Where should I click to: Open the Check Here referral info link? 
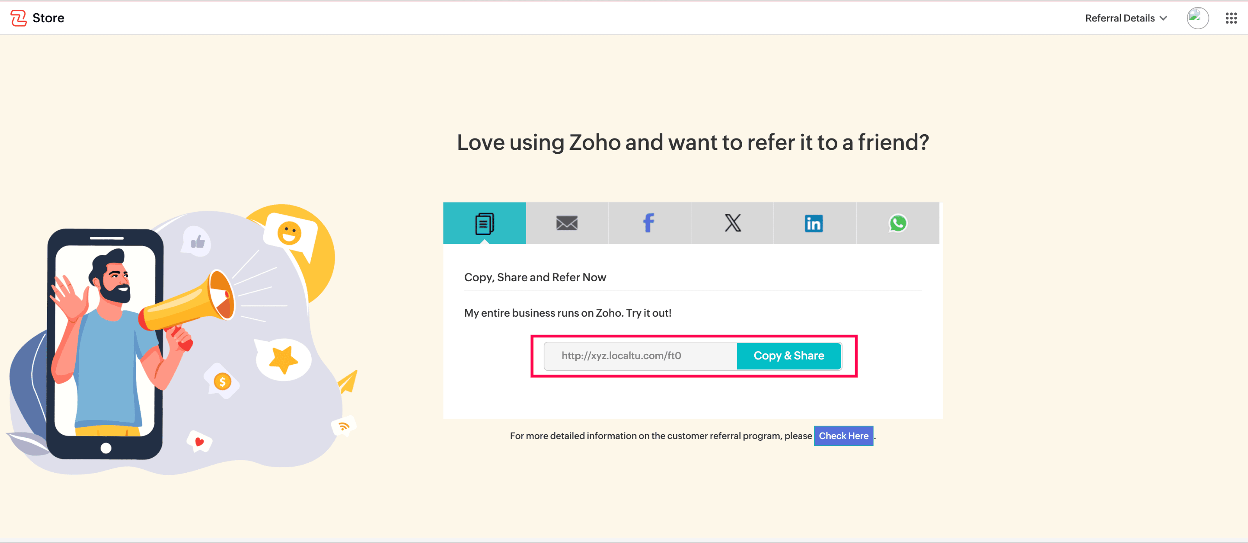coord(843,436)
